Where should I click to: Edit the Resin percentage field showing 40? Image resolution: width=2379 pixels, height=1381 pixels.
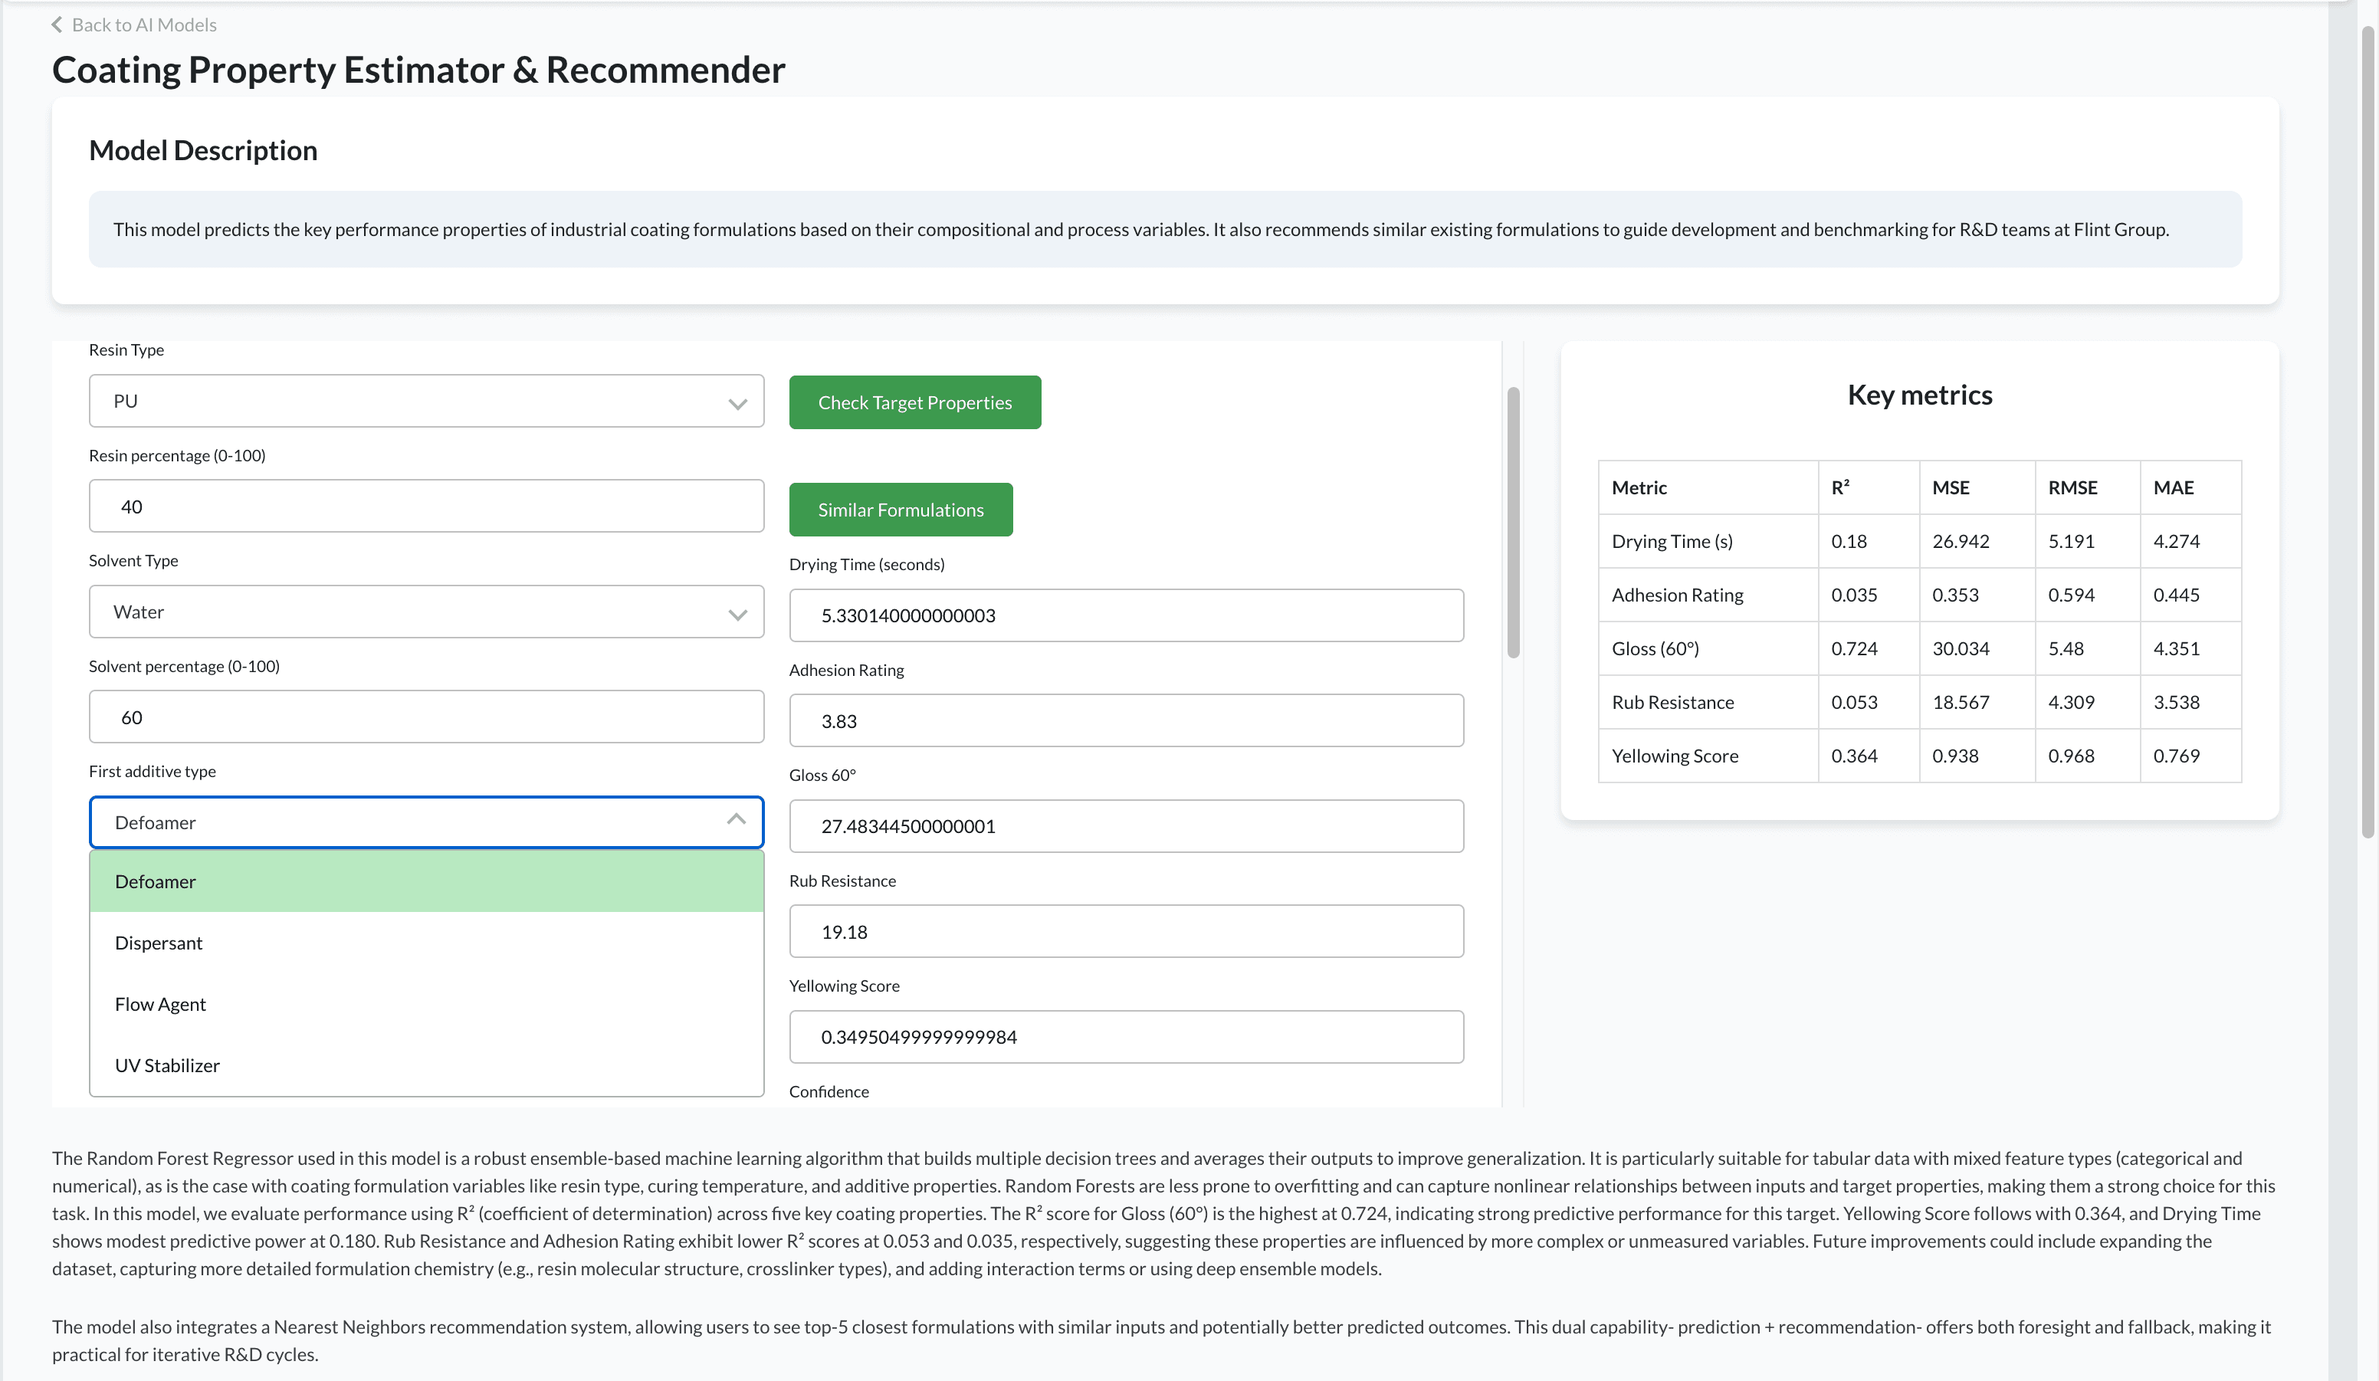(x=426, y=506)
